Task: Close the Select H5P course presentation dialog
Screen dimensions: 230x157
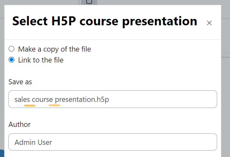Action: tap(209, 23)
